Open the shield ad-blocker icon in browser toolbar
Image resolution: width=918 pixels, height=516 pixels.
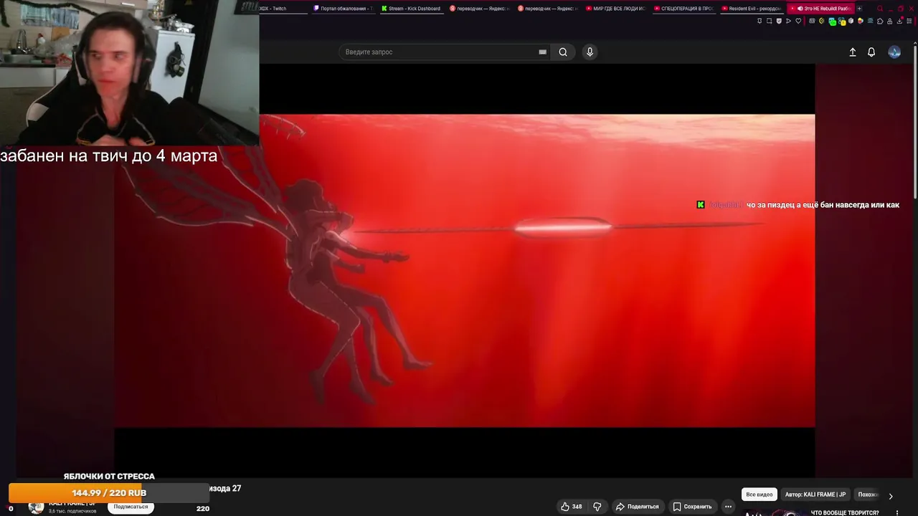[779, 21]
